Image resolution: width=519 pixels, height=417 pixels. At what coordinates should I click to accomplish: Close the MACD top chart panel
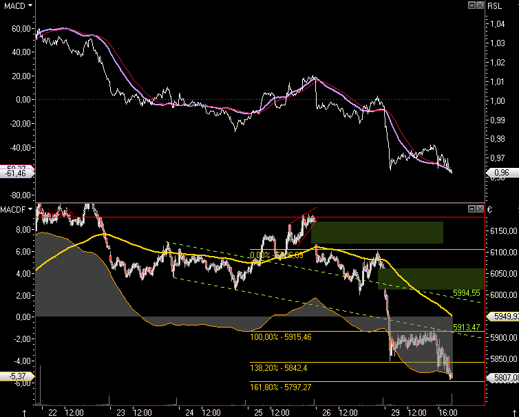click(480, 5)
